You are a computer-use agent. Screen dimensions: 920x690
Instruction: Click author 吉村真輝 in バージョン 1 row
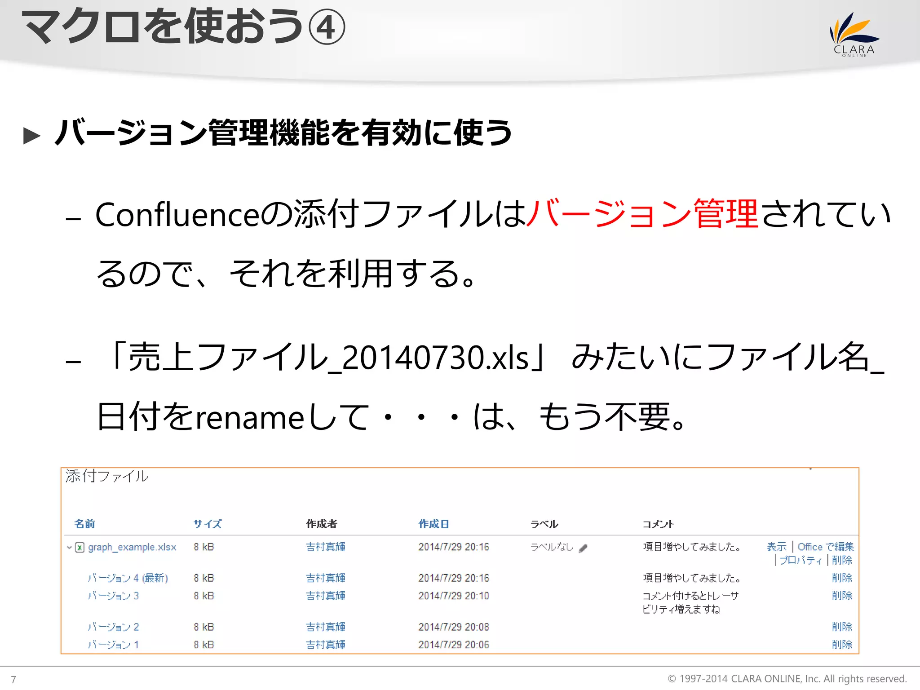[x=326, y=645]
